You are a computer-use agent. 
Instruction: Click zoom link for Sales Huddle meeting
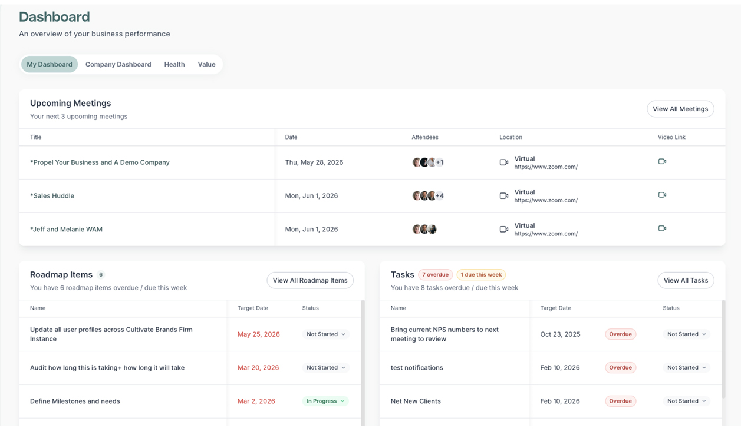pyautogui.click(x=546, y=201)
